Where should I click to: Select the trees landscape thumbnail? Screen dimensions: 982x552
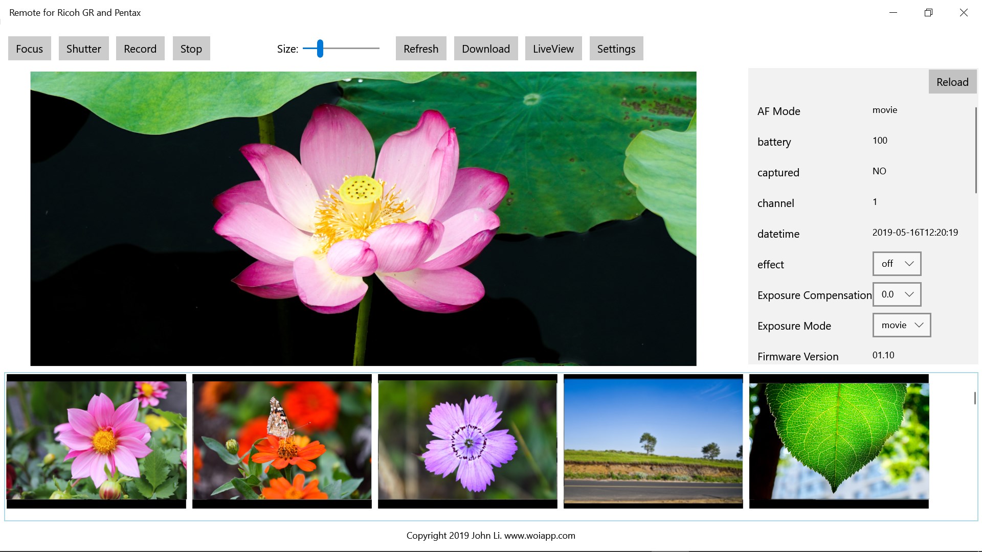(653, 441)
